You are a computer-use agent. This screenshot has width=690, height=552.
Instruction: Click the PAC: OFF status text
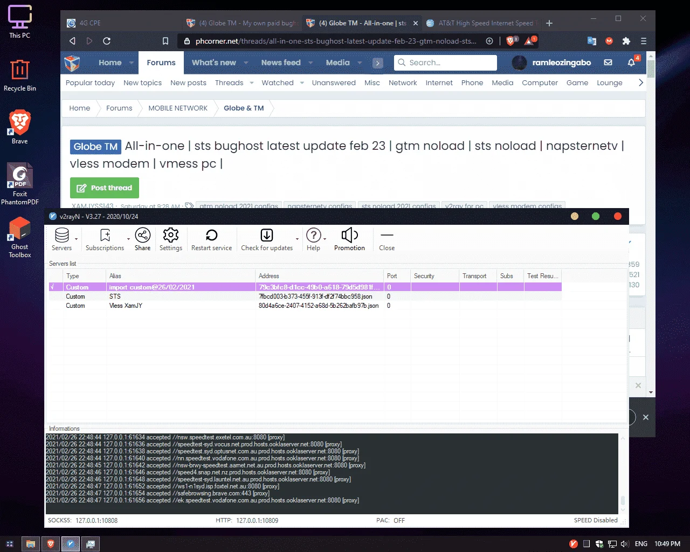[x=390, y=520]
